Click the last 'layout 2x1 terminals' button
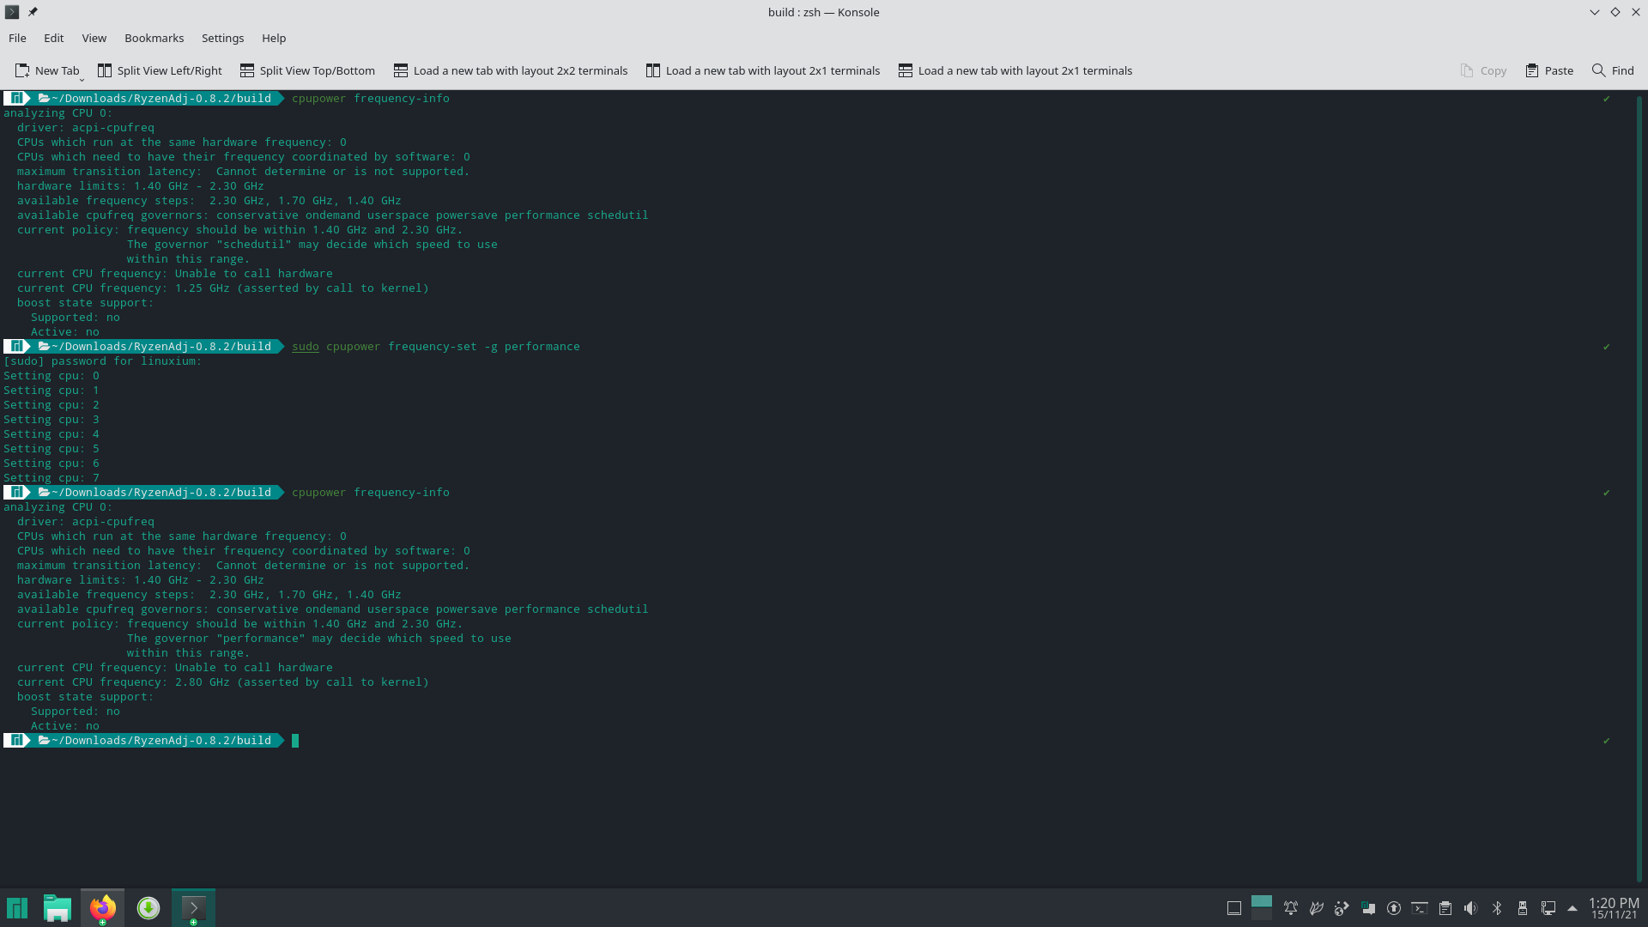1648x927 pixels. (1015, 70)
